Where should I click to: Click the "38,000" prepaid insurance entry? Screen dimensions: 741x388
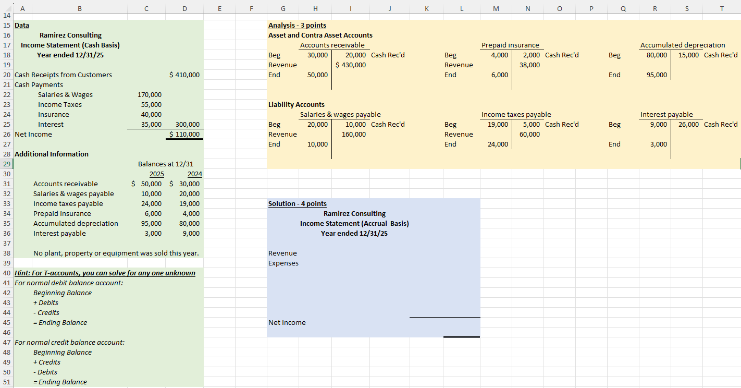529,65
